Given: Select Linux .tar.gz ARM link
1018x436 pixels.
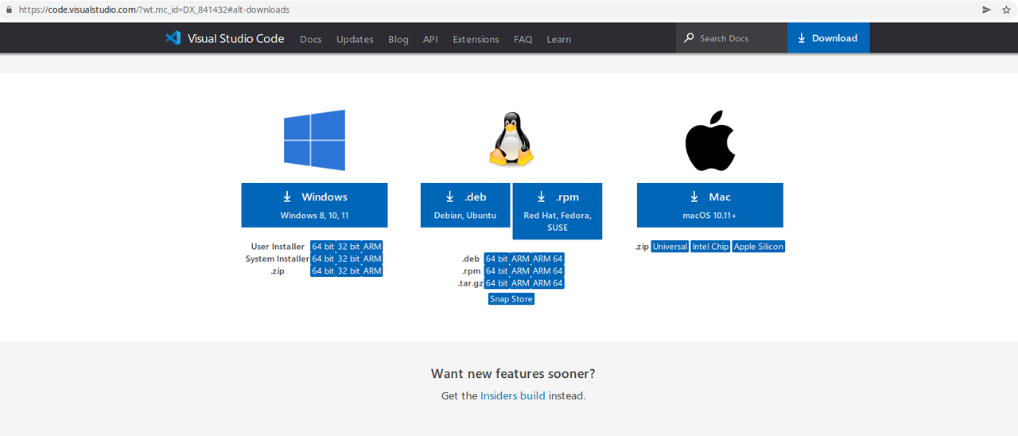Looking at the screenshot, I should tap(520, 283).
